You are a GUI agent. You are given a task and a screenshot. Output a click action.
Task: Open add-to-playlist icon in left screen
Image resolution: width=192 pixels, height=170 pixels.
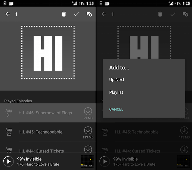point(89,14)
